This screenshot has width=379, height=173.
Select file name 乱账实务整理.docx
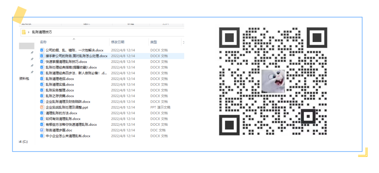(x=60, y=90)
